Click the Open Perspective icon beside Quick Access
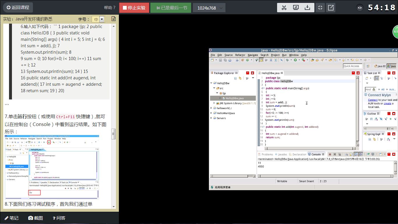This screenshot has width=398, height=224. [x=368, y=66]
